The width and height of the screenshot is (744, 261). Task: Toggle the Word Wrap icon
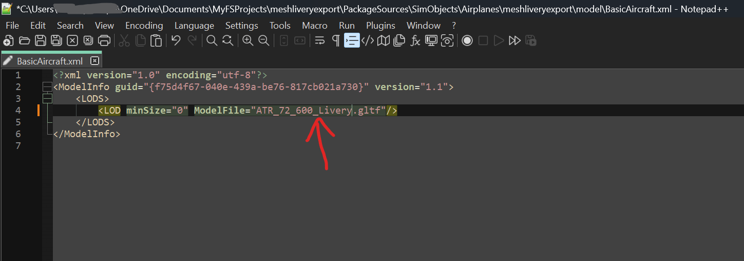320,41
